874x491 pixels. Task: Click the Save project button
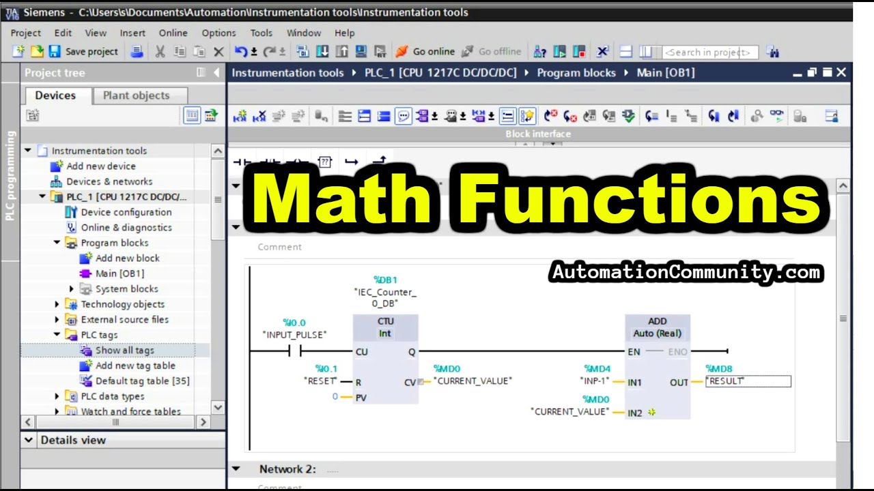pyautogui.click(x=83, y=51)
